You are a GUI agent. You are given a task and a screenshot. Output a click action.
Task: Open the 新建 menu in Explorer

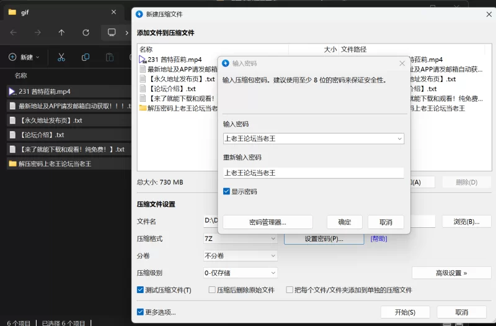coord(24,57)
